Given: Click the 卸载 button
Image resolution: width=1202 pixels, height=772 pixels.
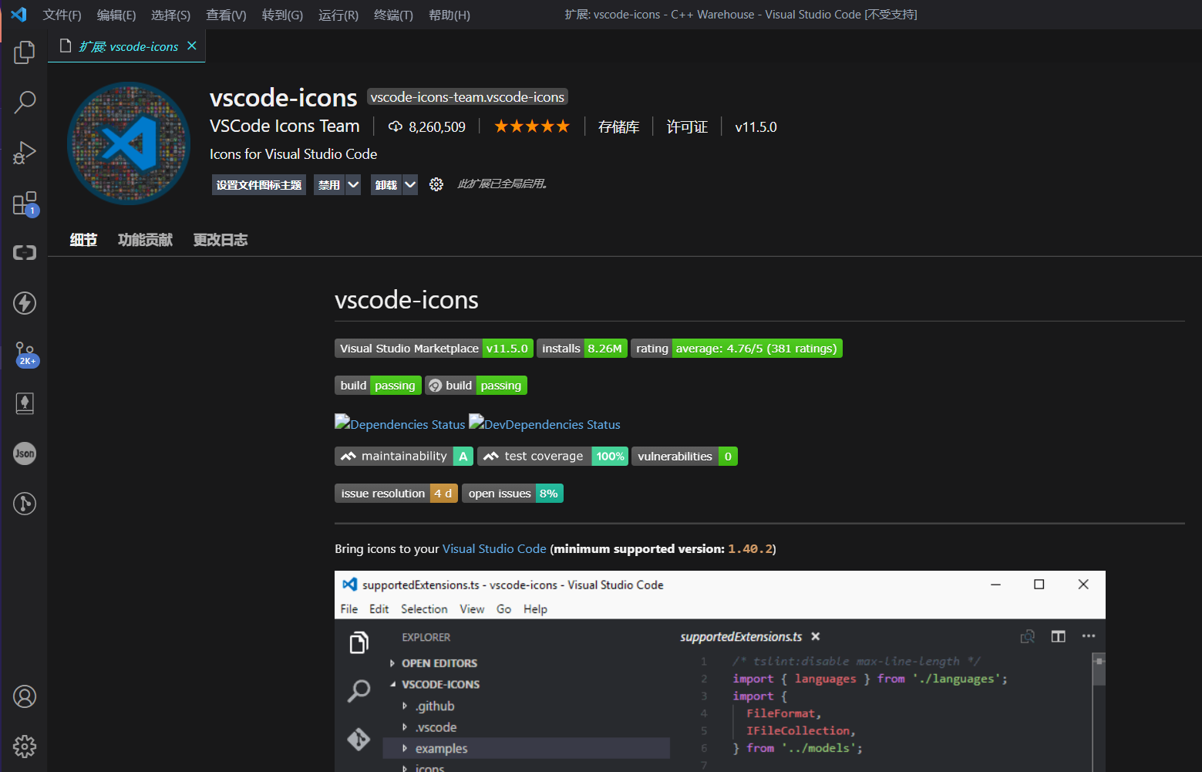Looking at the screenshot, I should 386,184.
